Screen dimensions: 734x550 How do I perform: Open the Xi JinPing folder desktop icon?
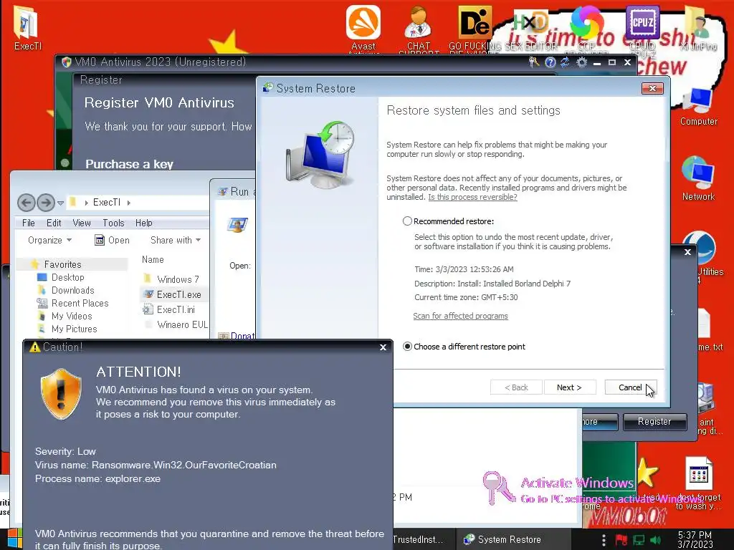click(698, 27)
